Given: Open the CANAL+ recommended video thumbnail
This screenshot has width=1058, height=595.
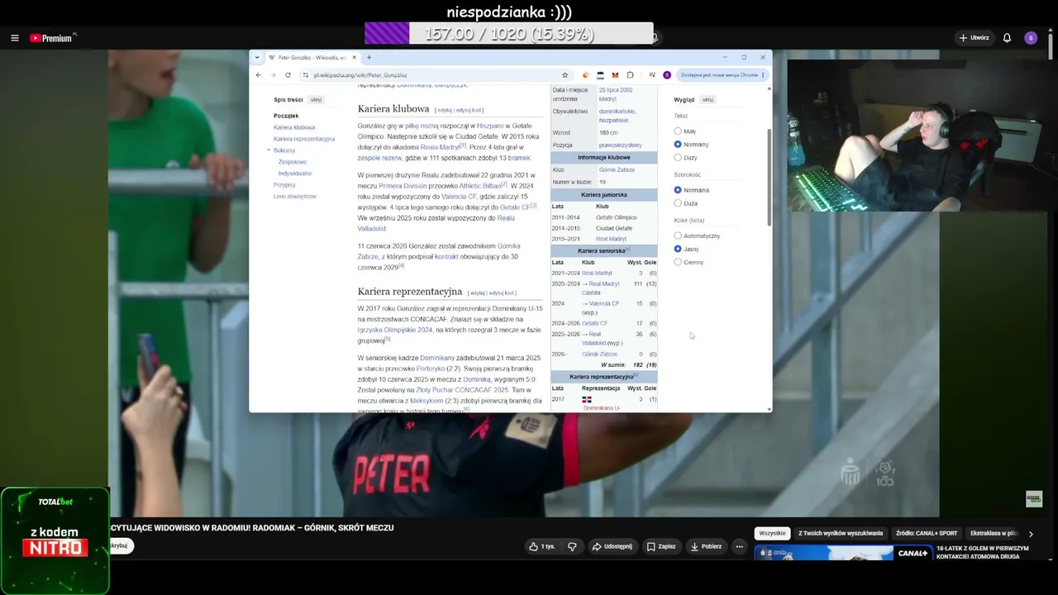Looking at the screenshot, I should click(x=843, y=553).
